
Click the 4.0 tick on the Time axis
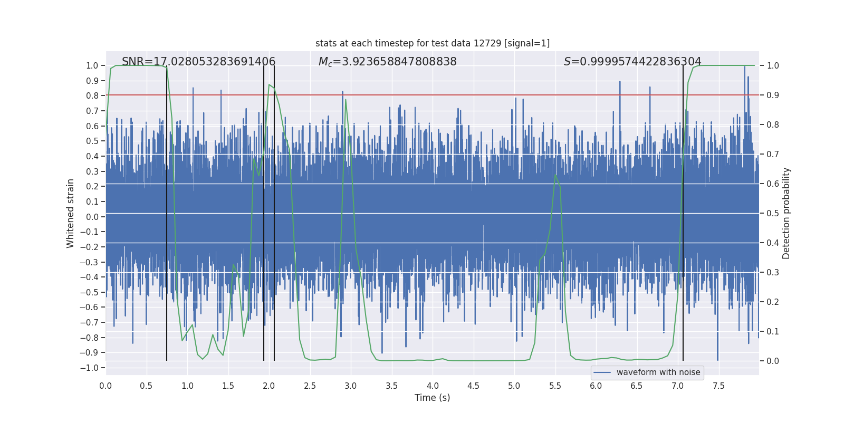(433, 386)
